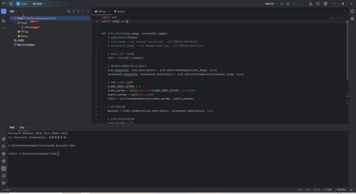Toggle the Terminal tool window icon
Viewport: 356px width, 194px height.
click(4, 168)
